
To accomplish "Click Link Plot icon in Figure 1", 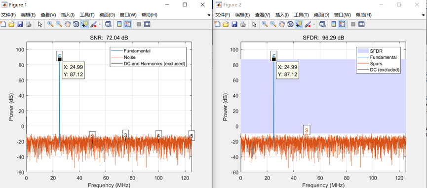I will click(108, 25).
